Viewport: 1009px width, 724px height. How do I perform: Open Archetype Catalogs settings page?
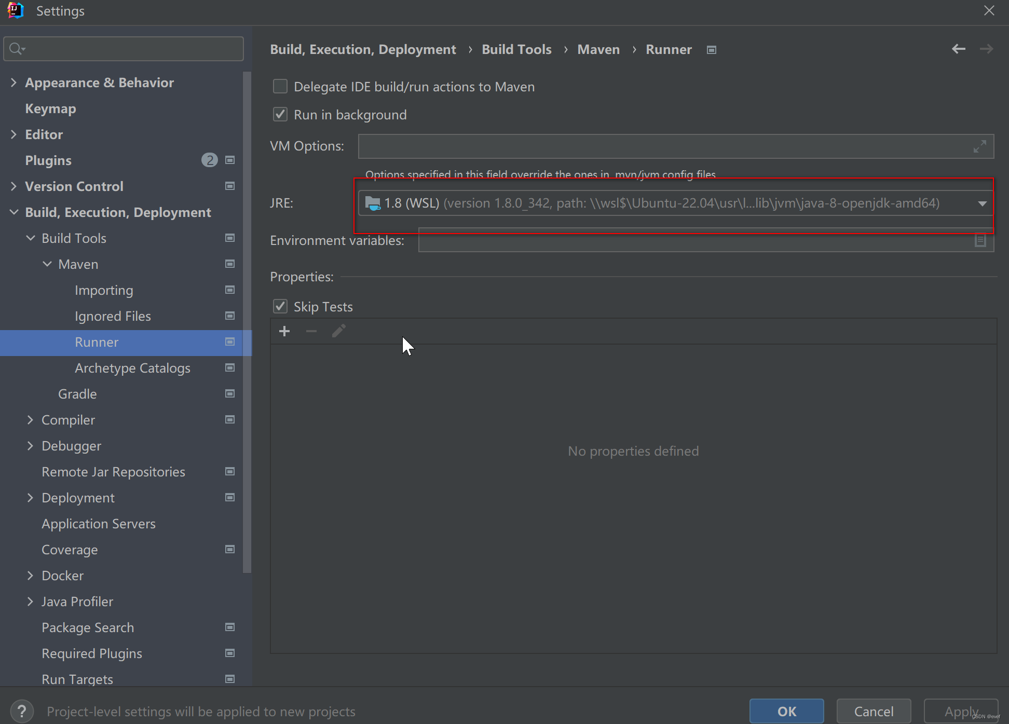[x=132, y=368]
